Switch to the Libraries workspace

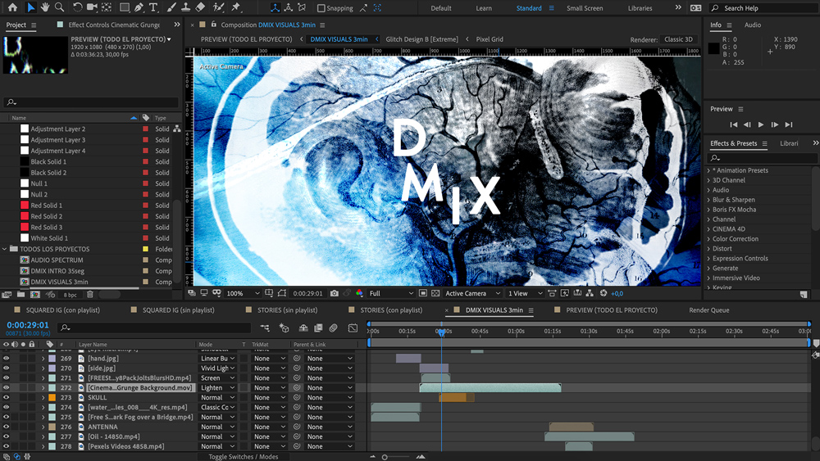(640, 8)
